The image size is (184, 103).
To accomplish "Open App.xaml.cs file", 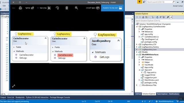I will (152, 72).
